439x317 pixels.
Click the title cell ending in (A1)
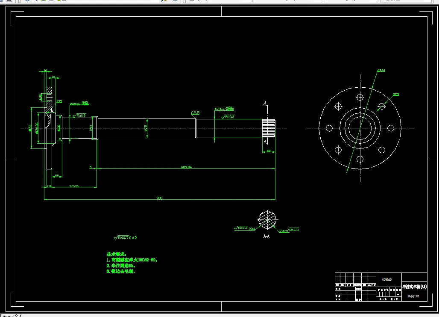point(414,287)
